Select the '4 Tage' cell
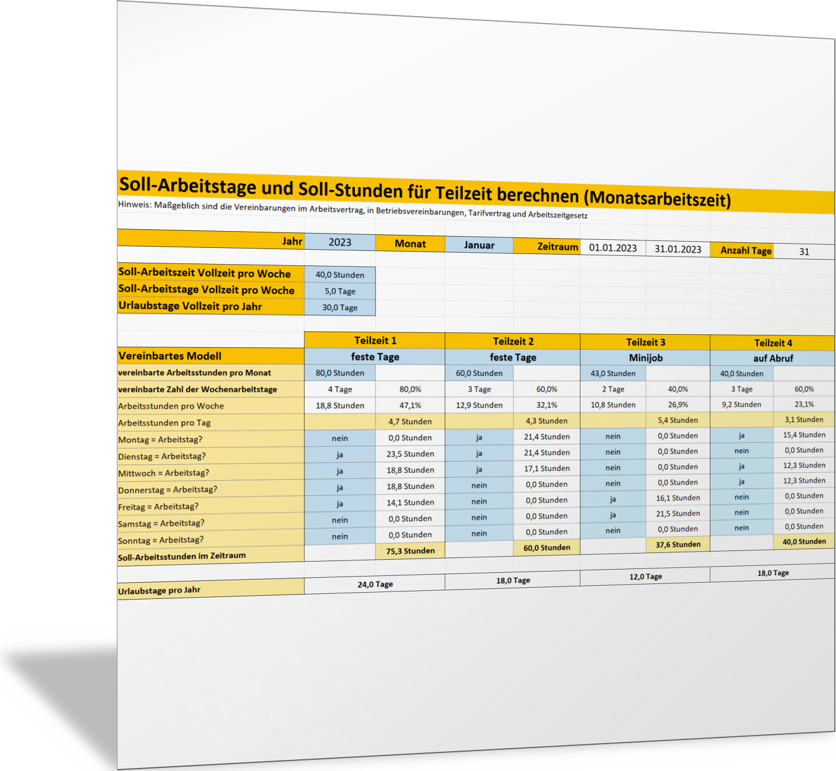The image size is (836, 771). pyautogui.click(x=340, y=389)
